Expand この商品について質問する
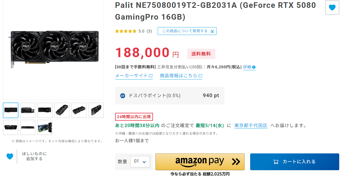This screenshot has width=344, height=180. [x=187, y=31]
